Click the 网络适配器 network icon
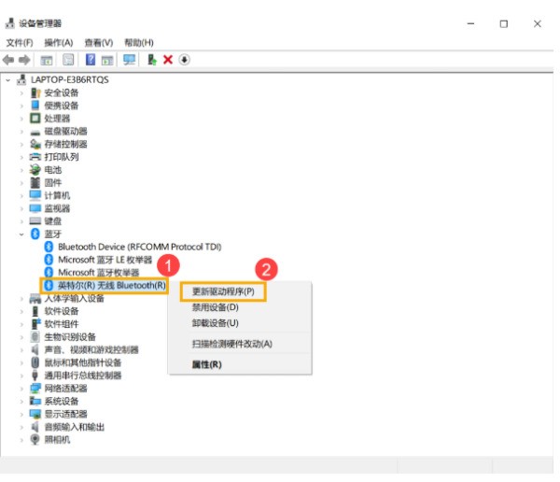The height and width of the screenshot is (482, 560). click(x=35, y=388)
